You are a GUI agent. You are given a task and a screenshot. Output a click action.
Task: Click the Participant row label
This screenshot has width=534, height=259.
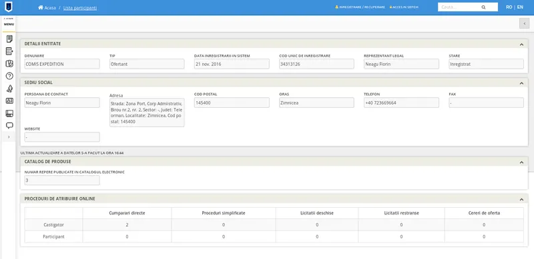(x=53, y=237)
